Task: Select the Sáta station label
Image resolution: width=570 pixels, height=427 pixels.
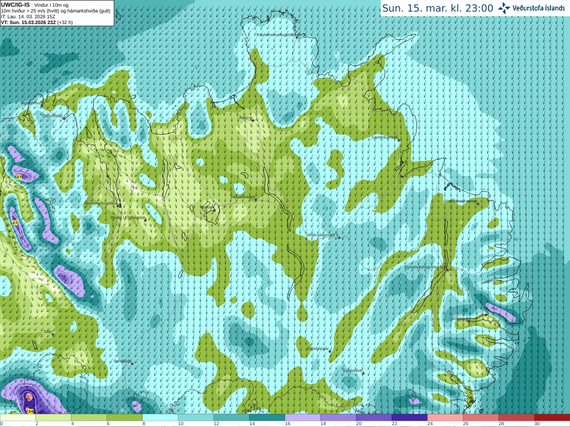Action: tap(48, 332)
